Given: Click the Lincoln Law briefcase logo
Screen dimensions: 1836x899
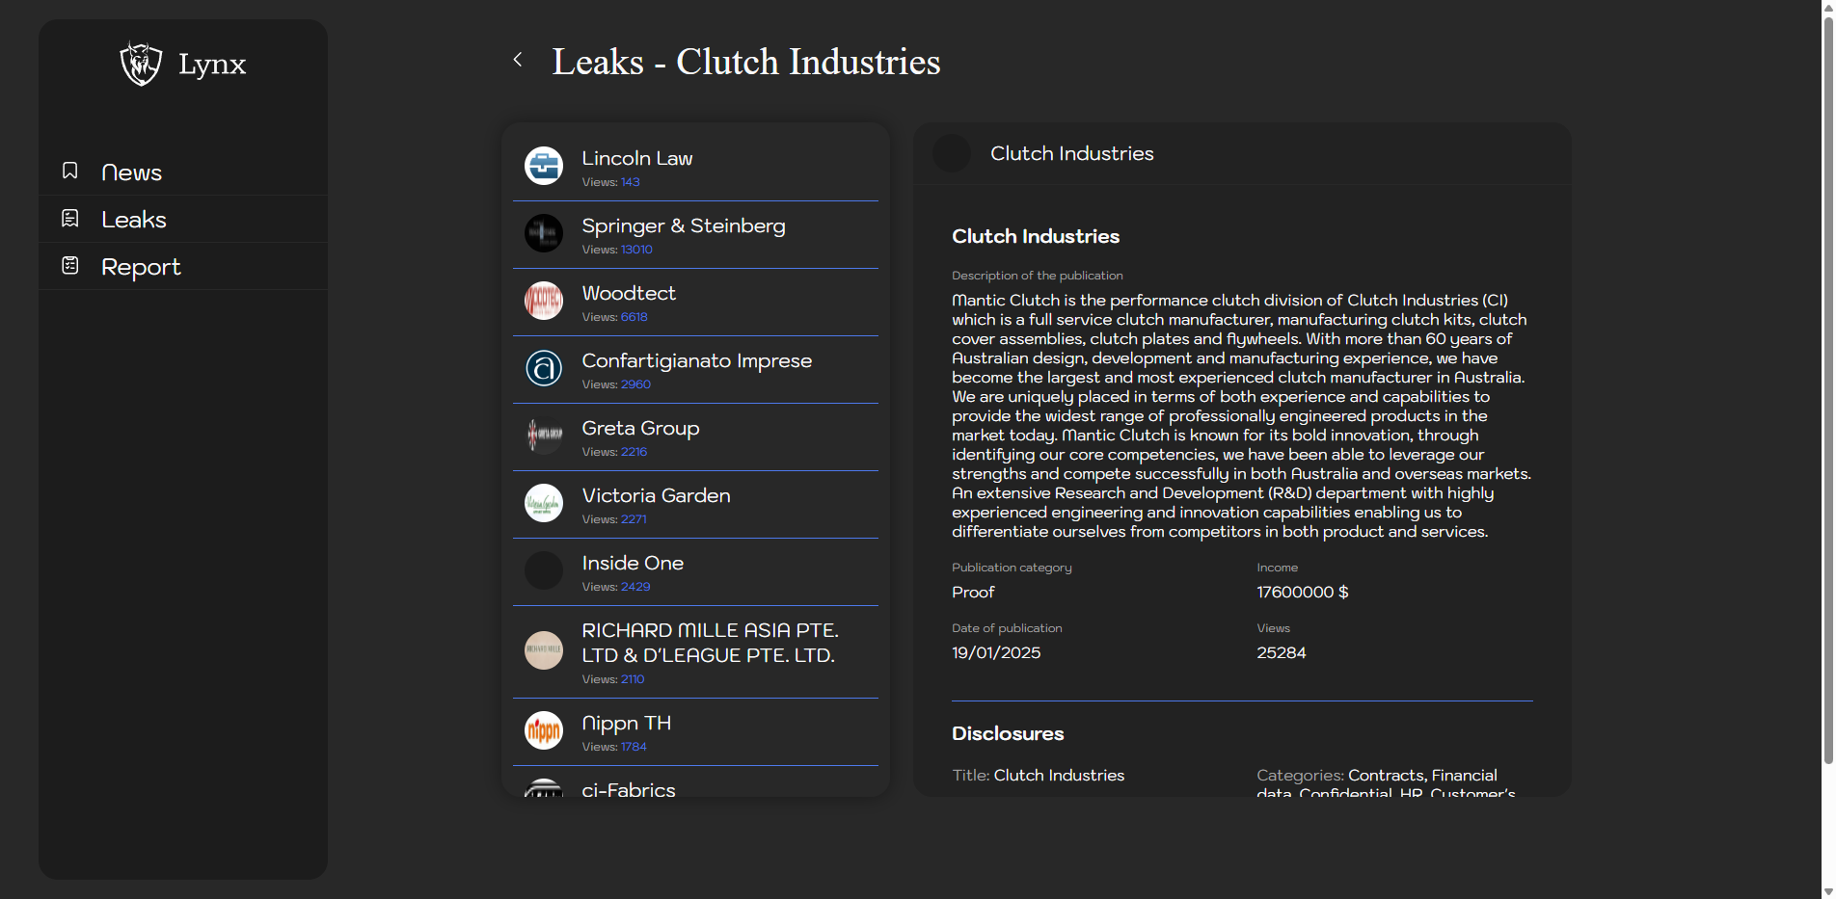Looking at the screenshot, I should point(544,166).
